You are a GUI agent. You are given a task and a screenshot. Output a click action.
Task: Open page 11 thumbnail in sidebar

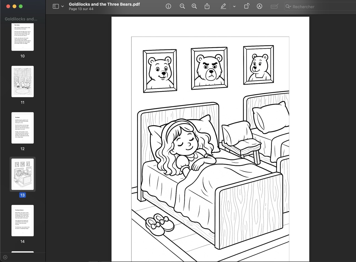pyautogui.click(x=23, y=82)
